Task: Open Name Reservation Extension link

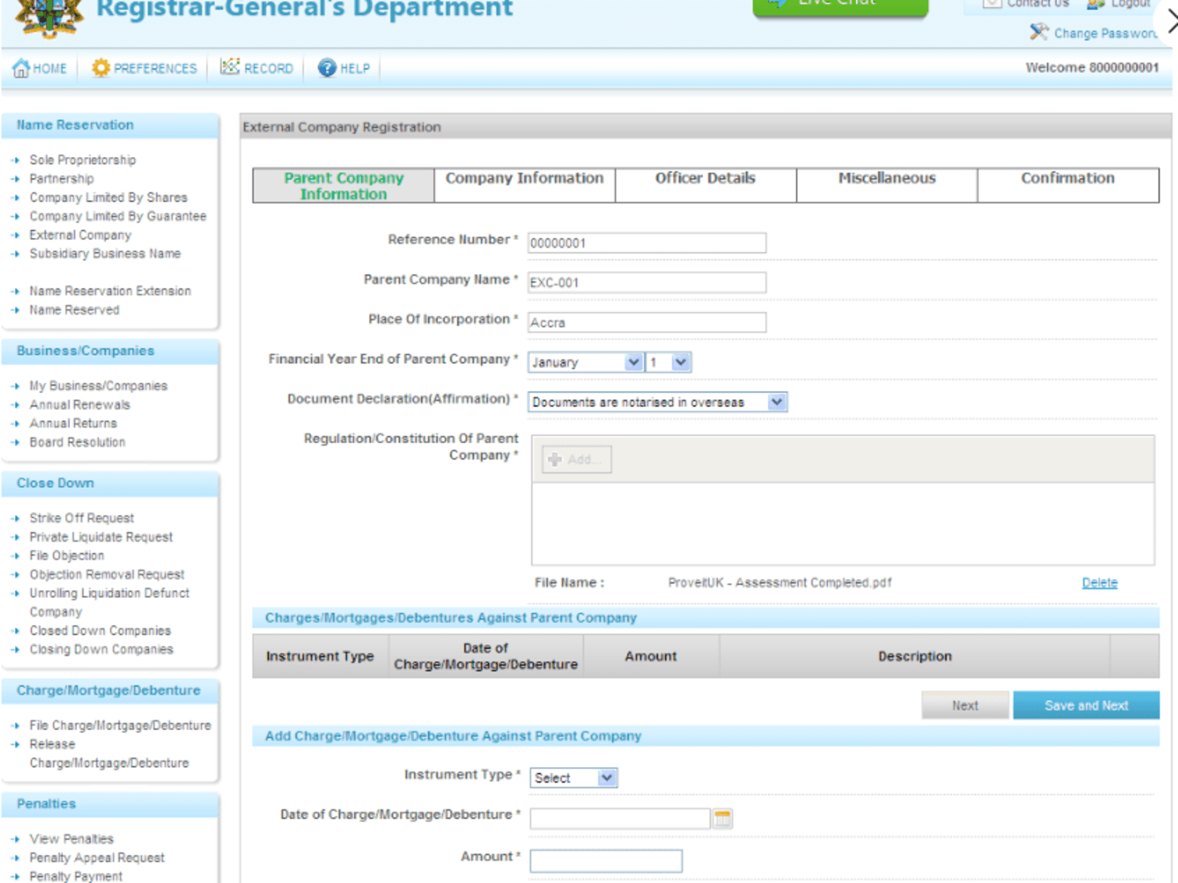Action: click(110, 291)
